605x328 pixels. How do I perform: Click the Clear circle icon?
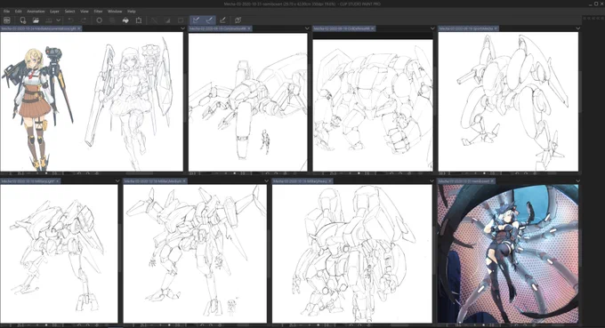pos(99,20)
